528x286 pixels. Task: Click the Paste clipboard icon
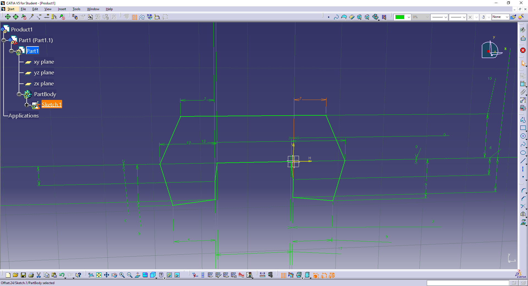(x=54, y=275)
